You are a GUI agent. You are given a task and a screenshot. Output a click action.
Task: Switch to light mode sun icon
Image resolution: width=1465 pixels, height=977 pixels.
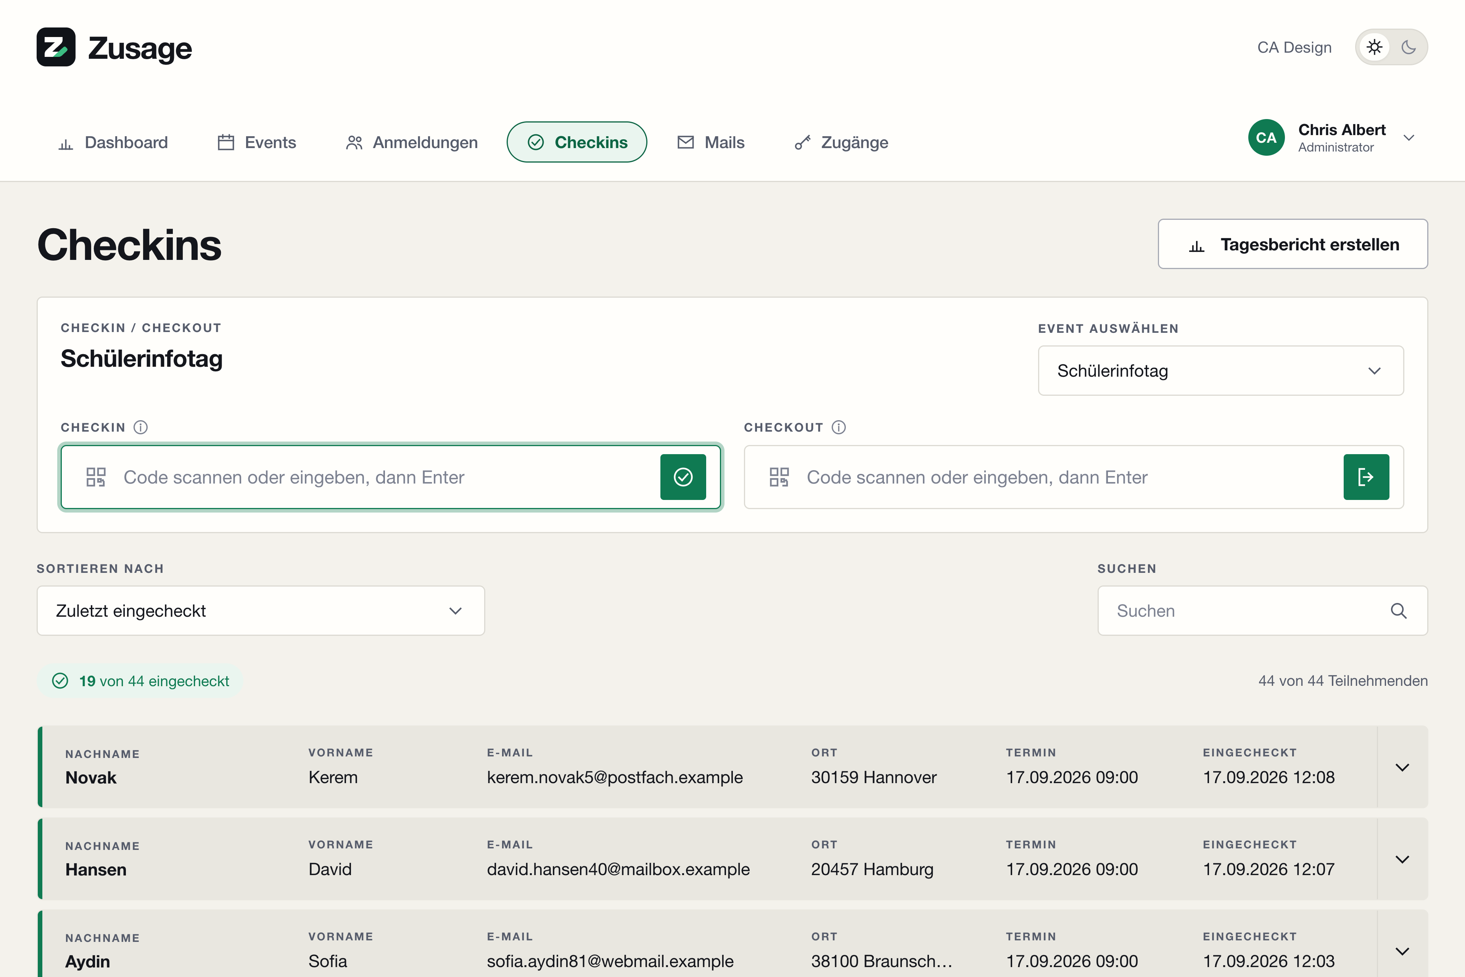pyautogui.click(x=1375, y=47)
